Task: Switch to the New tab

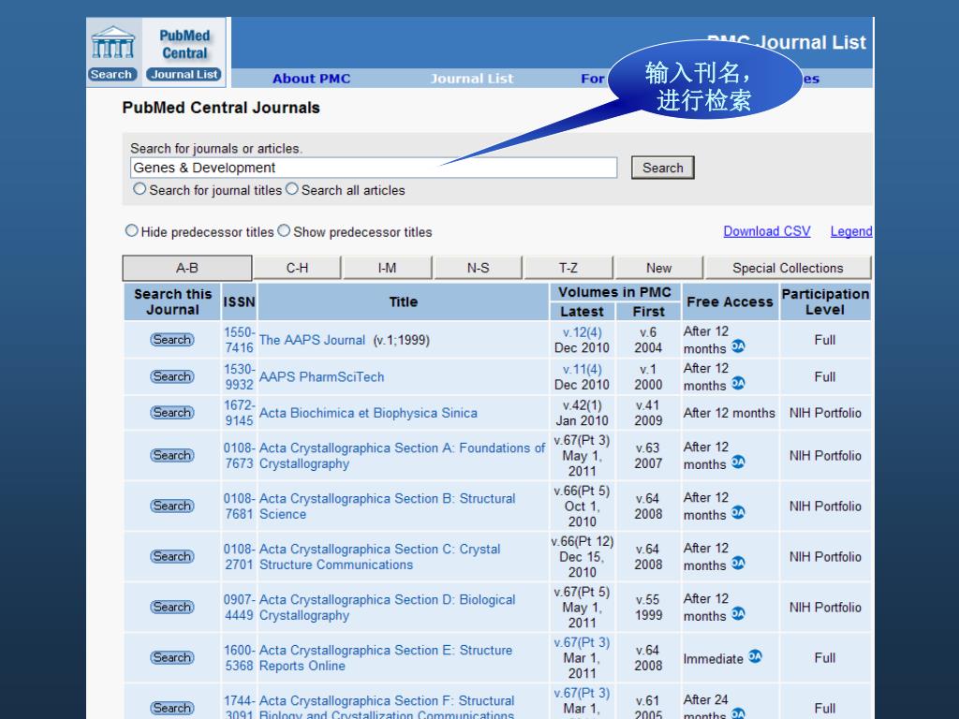Action: point(658,268)
